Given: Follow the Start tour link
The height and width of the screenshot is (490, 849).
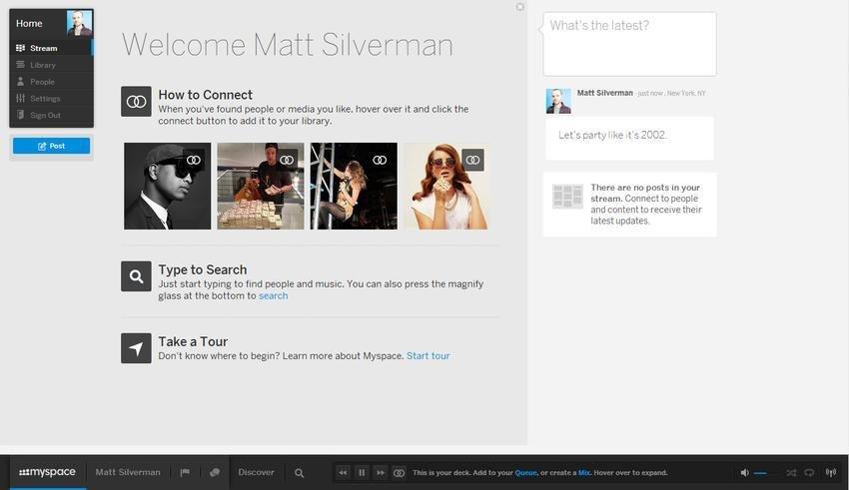Looking at the screenshot, I should pyautogui.click(x=427, y=356).
